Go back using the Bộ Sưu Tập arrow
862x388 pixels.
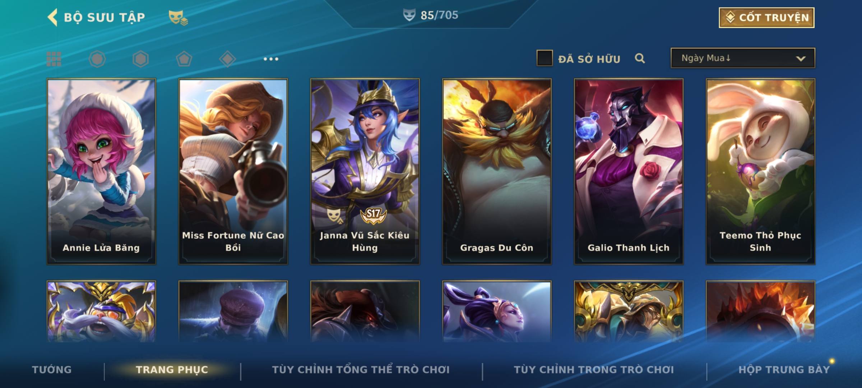click(x=52, y=18)
